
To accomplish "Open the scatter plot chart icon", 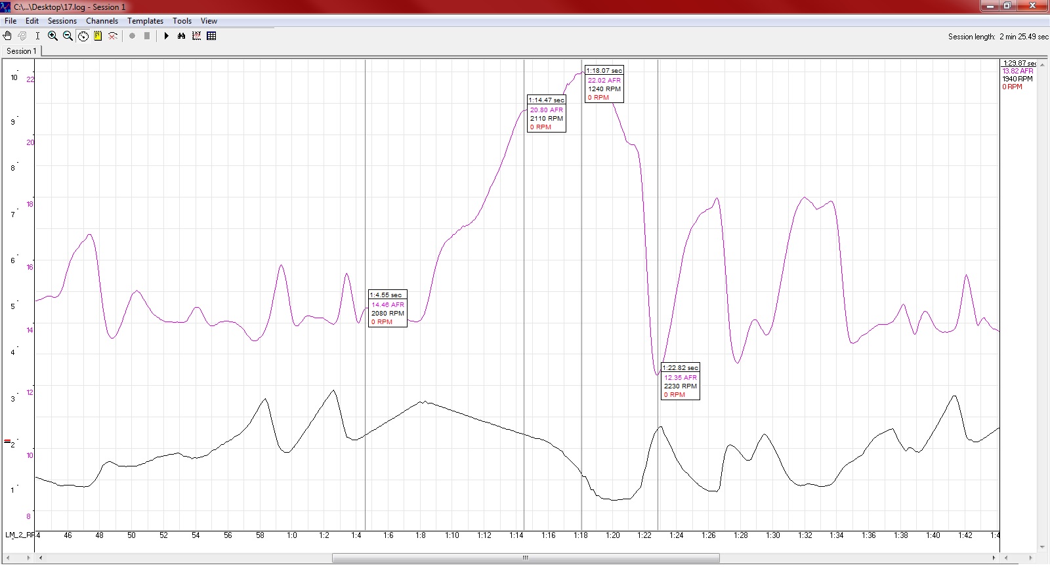I will [x=196, y=36].
